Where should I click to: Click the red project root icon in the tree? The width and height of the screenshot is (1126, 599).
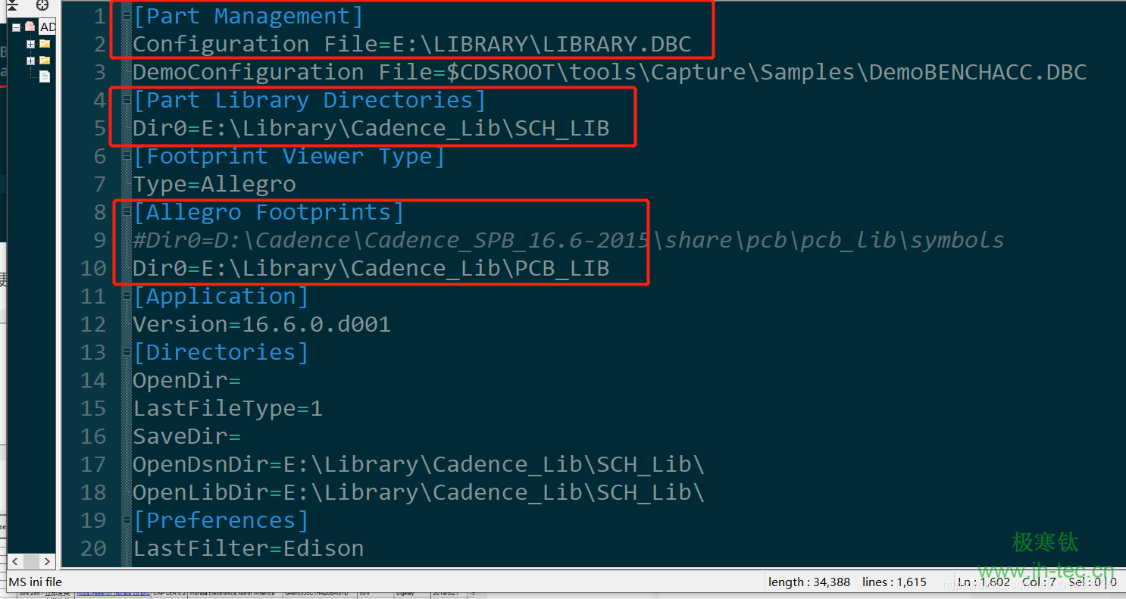[x=30, y=27]
